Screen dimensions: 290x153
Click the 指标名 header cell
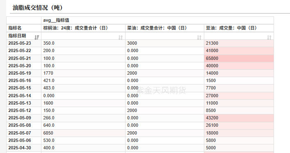[x=24, y=28]
